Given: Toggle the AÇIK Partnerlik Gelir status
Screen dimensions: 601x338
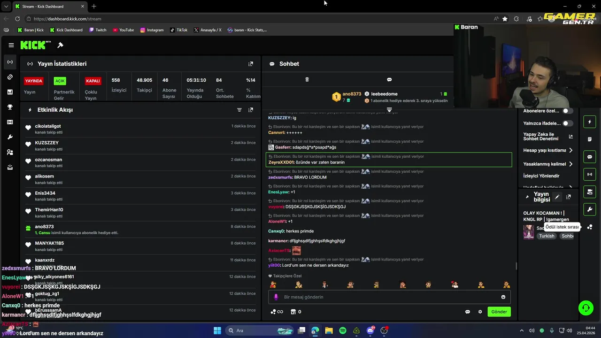Looking at the screenshot, I should (60, 81).
